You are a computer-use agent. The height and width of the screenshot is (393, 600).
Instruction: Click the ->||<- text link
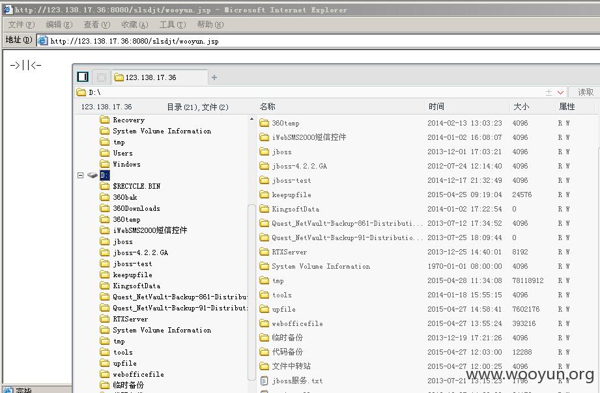[25, 65]
